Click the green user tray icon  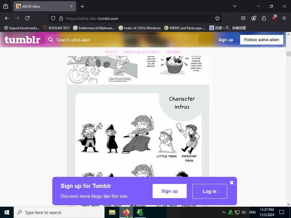[230, 212]
